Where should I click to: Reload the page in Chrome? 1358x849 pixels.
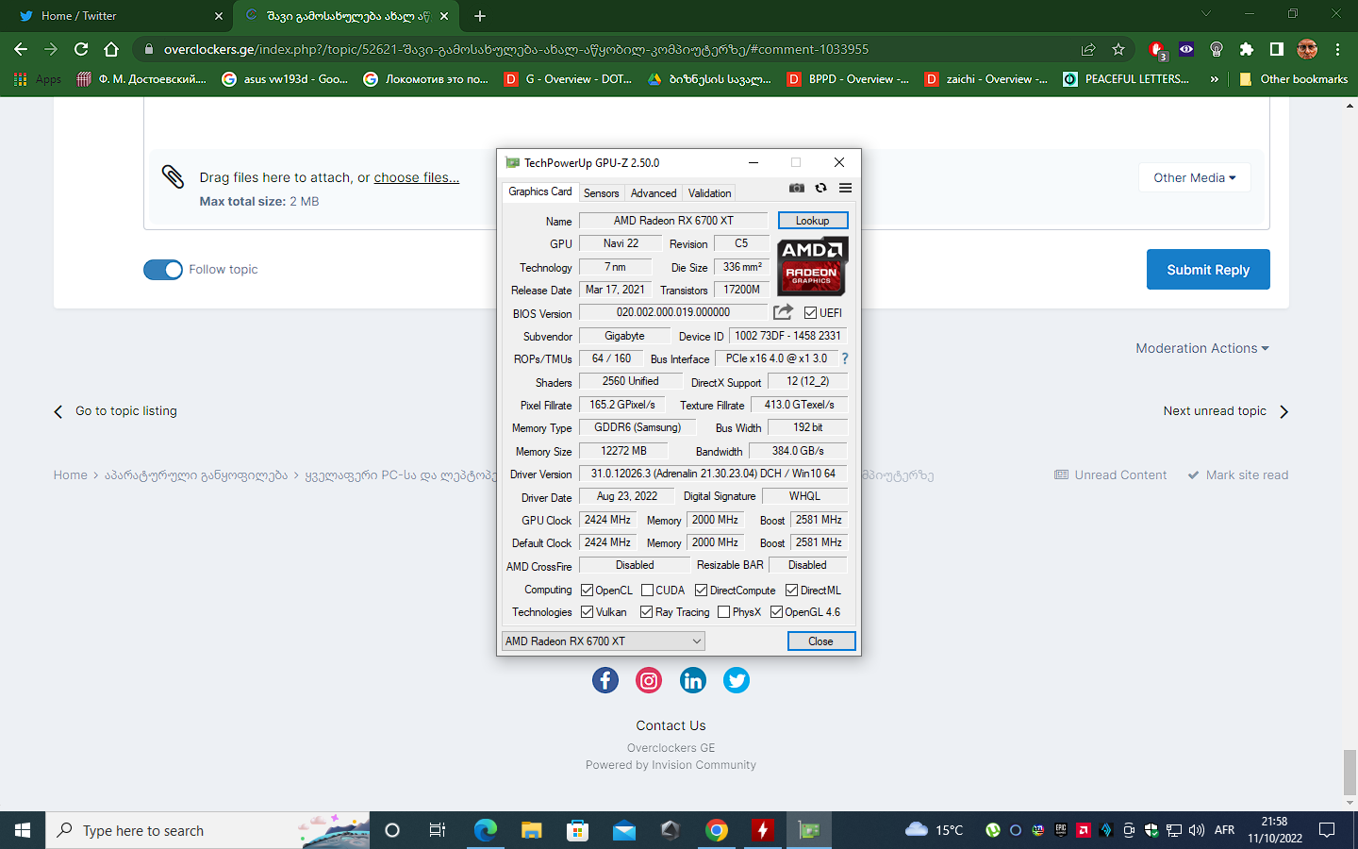click(81, 49)
